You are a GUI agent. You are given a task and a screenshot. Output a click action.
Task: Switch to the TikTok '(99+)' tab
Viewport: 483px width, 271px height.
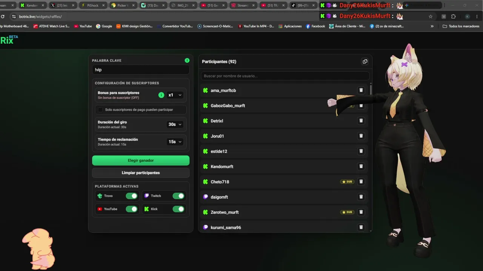click(302, 6)
